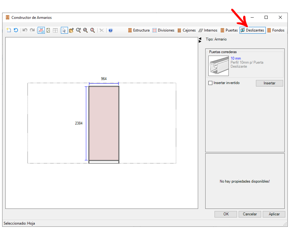Viewport: 289px width, 228px height.
Task: Open the Fondos tab
Action: pos(276,30)
